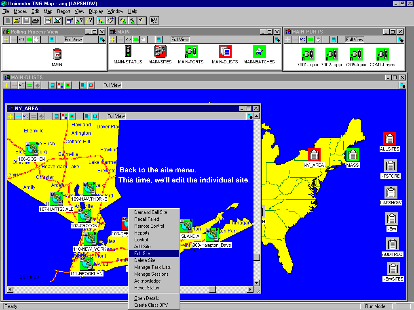
Task: Click zoom in plus in NY_AREA toolbar
Action: [11, 116]
